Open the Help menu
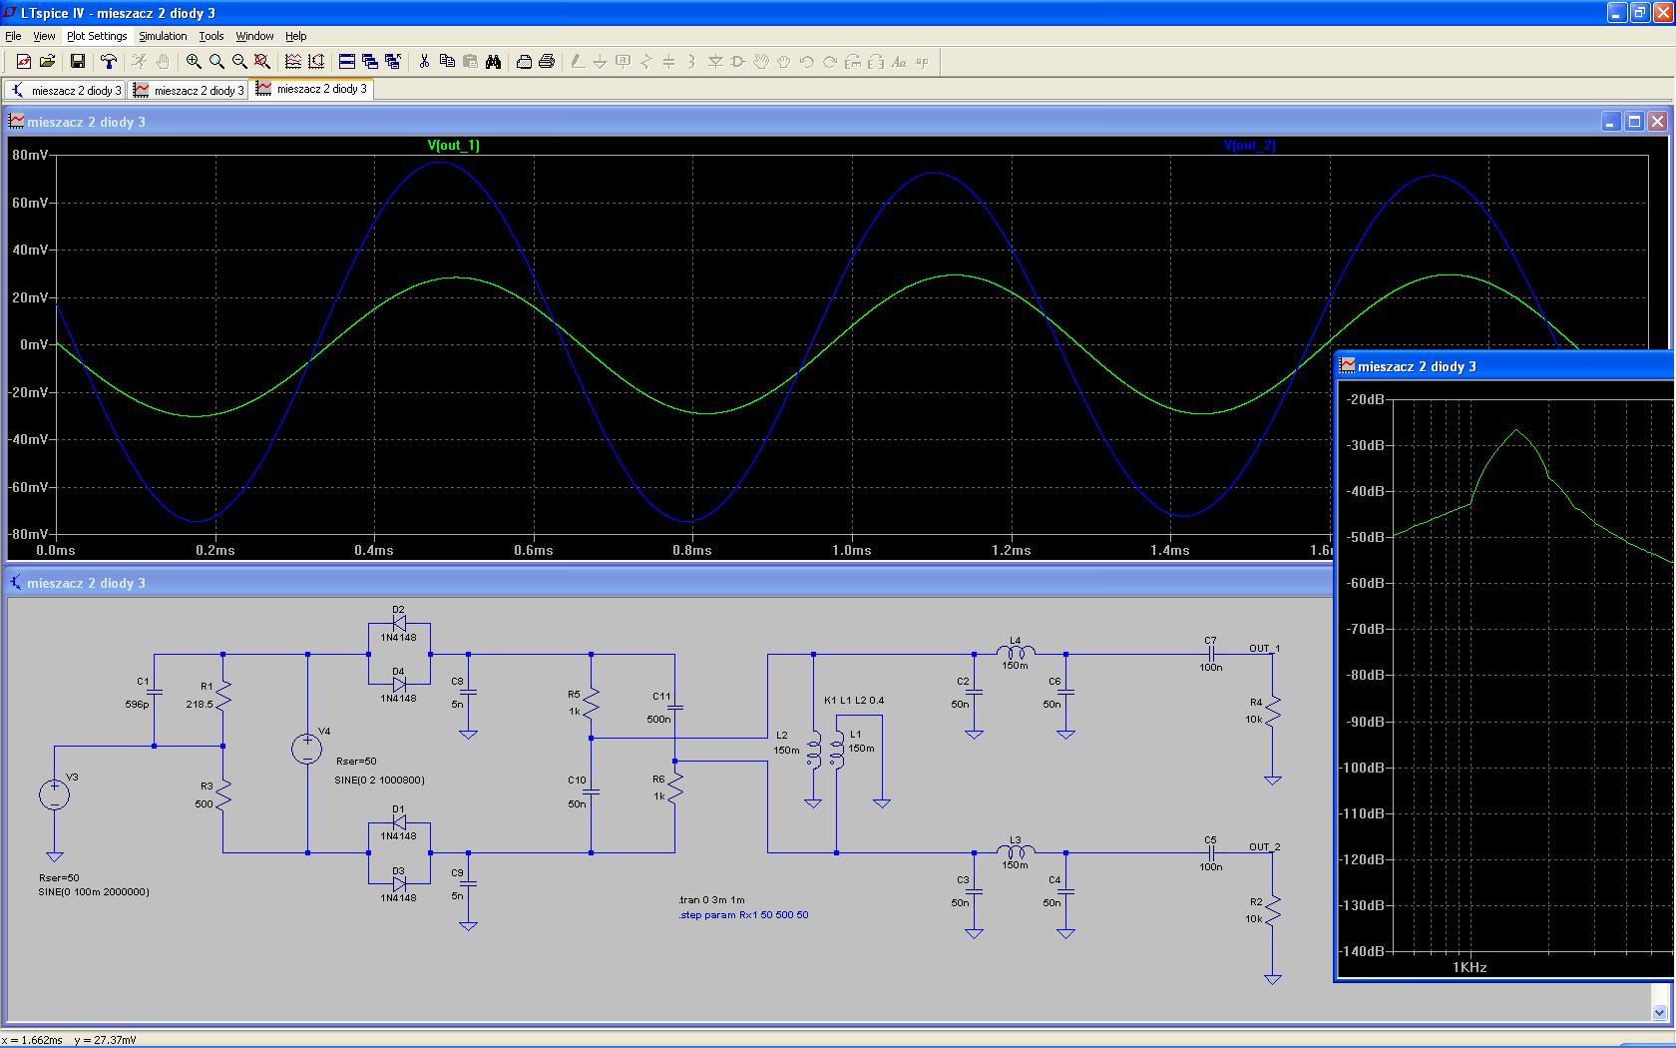 296,36
